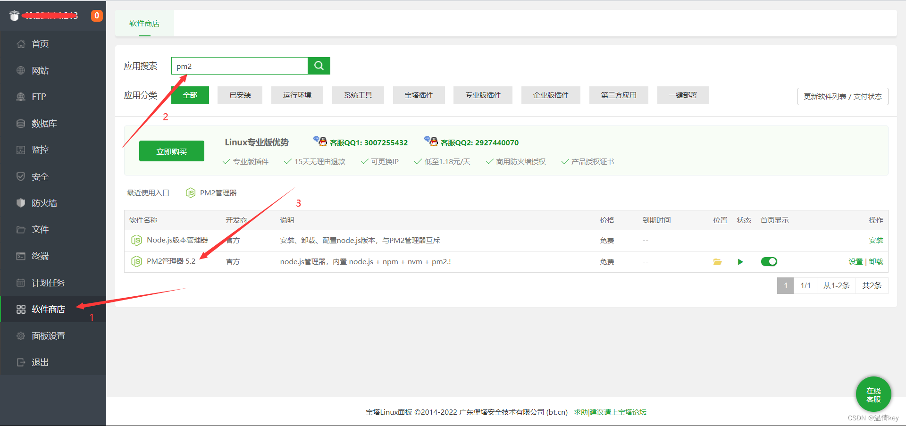Viewport: 906px width, 426px height.
Task: Select the 已安装 category filter
Action: (x=240, y=95)
